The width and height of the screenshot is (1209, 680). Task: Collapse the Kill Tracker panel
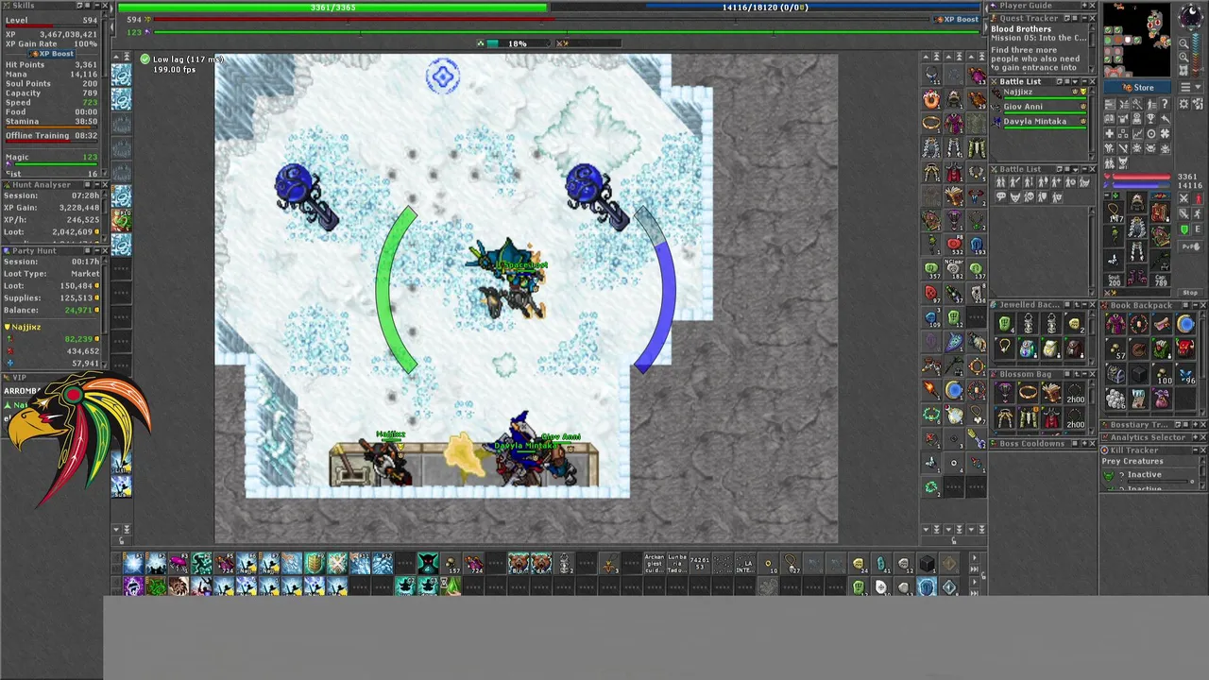1195,450
